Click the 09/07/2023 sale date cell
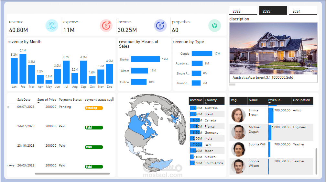This screenshot has height=182, width=326. click(x=26, y=107)
